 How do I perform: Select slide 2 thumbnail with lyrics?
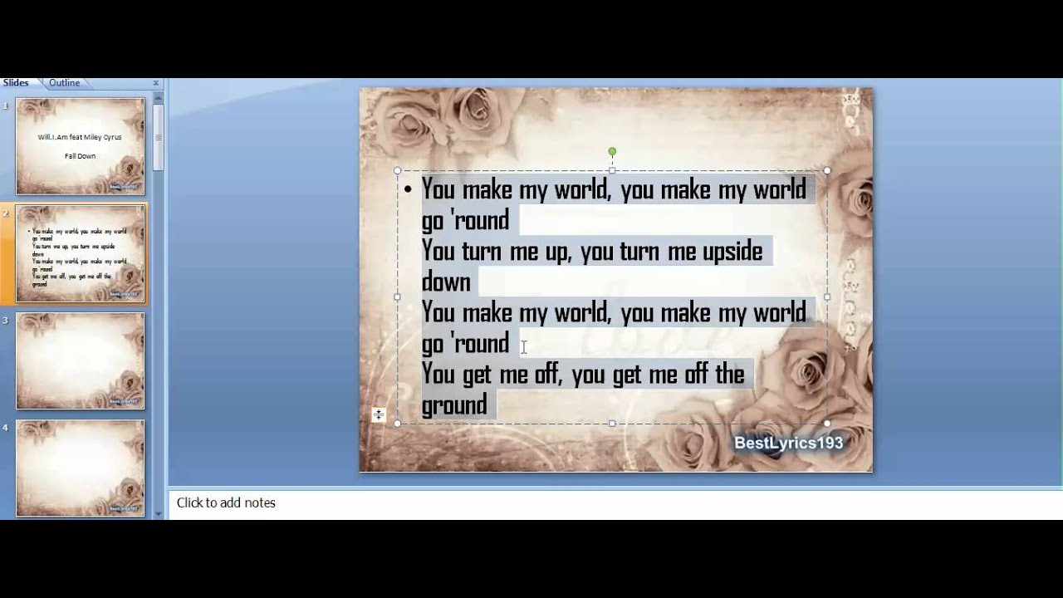coord(81,253)
